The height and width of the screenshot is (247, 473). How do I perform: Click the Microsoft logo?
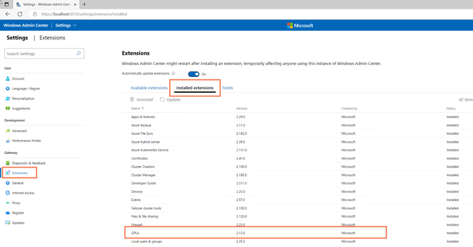pyautogui.click(x=300, y=26)
